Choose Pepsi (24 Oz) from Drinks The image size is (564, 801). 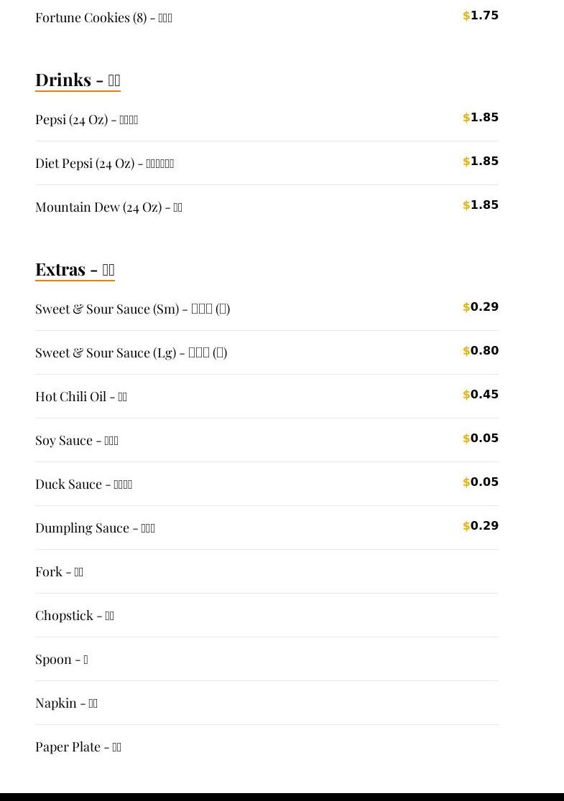pyautogui.click(x=86, y=120)
